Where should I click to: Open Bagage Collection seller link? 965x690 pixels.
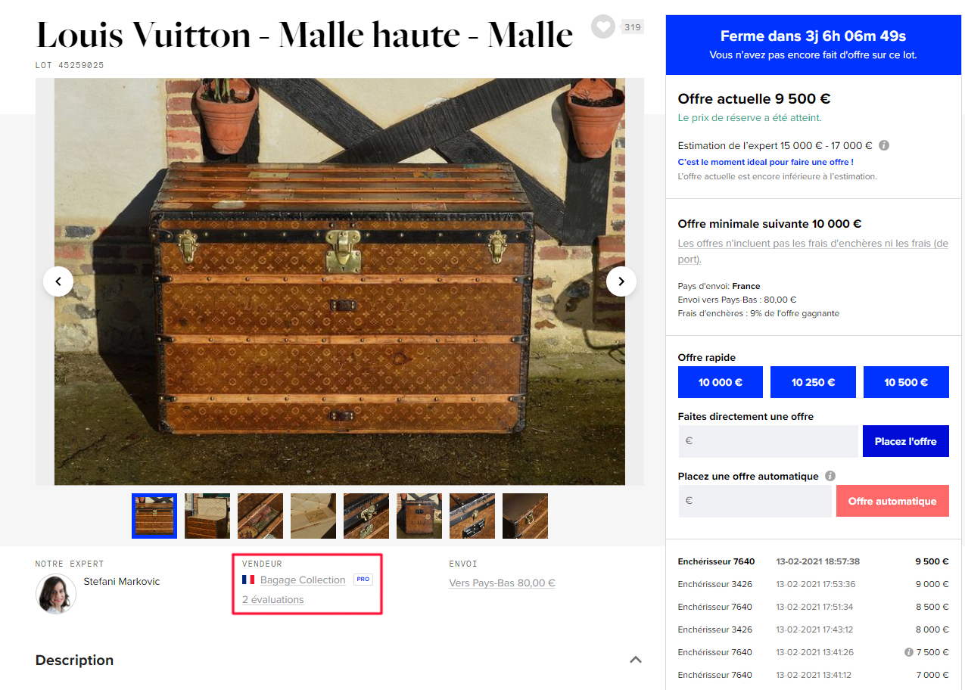303,580
